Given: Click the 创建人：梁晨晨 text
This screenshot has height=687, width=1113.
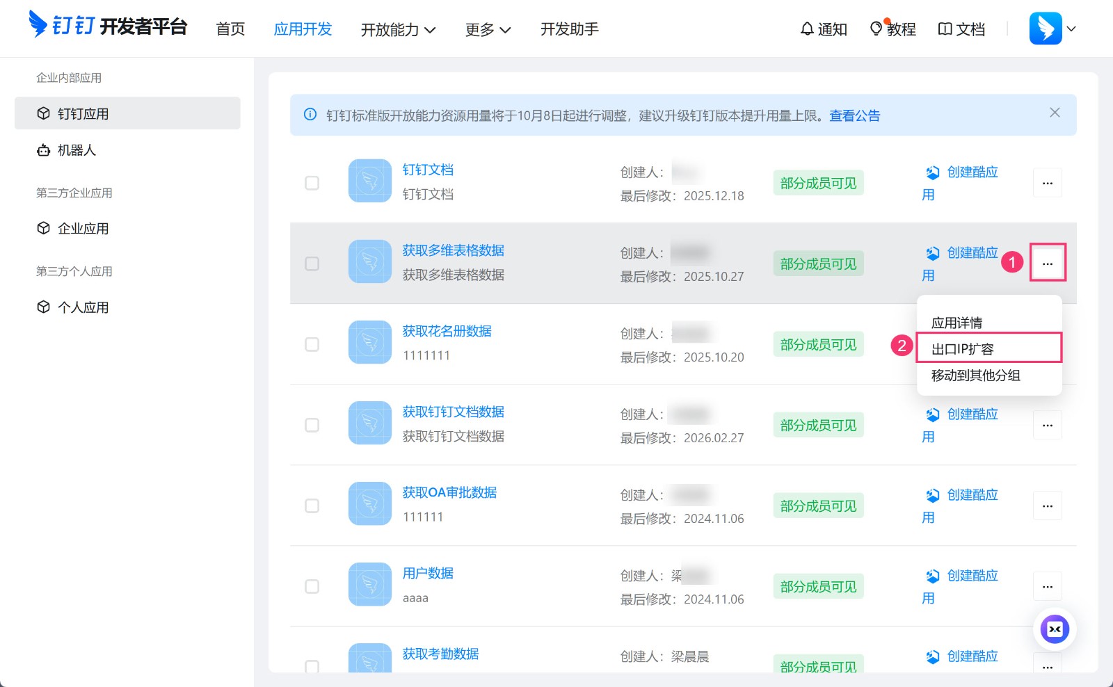Looking at the screenshot, I should (x=664, y=656).
